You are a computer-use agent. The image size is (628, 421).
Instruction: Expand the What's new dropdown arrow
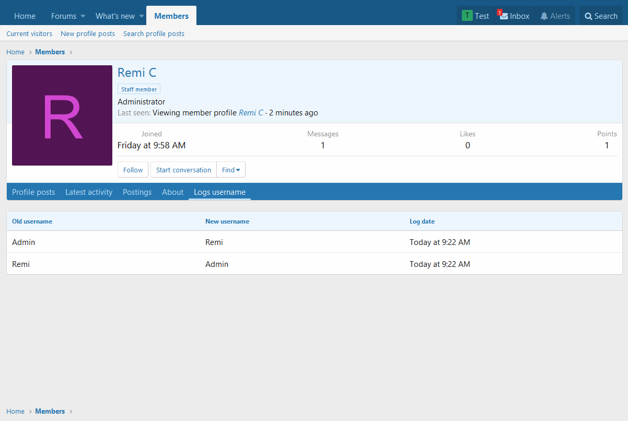(141, 16)
